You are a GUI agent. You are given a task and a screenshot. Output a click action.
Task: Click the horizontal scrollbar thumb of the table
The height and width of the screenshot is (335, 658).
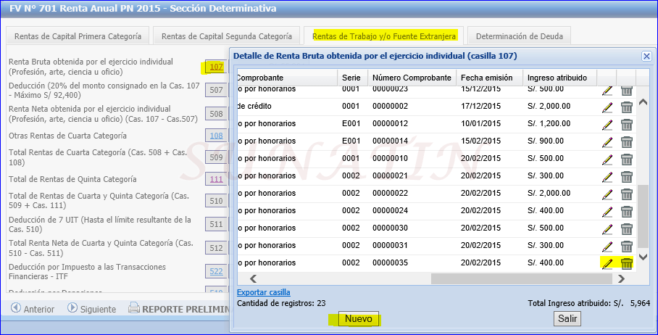click(521, 278)
